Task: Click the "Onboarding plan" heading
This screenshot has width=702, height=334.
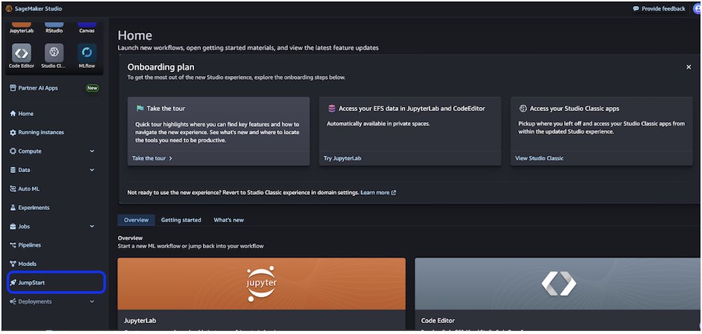Action: pyautogui.click(x=160, y=67)
